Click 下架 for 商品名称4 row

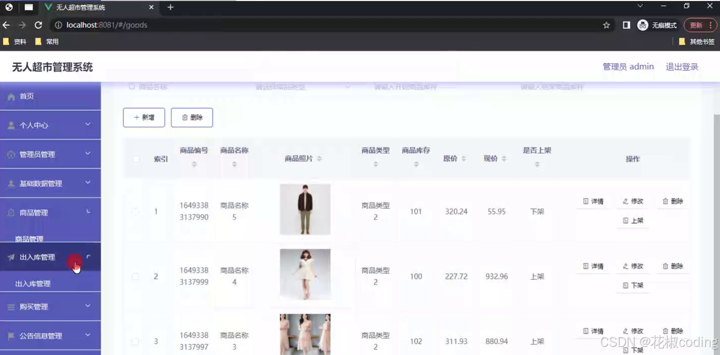coord(633,286)
